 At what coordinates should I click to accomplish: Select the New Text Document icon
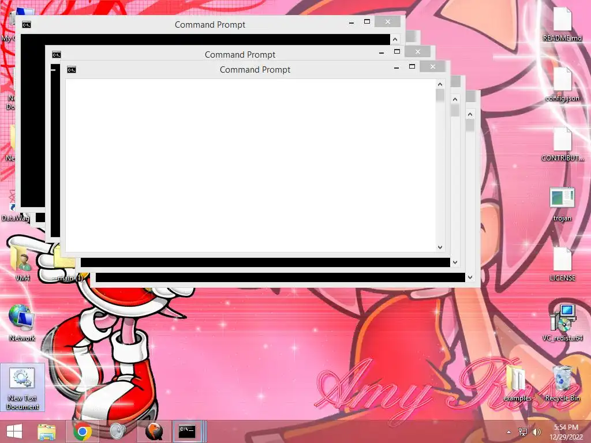point(23,388)
